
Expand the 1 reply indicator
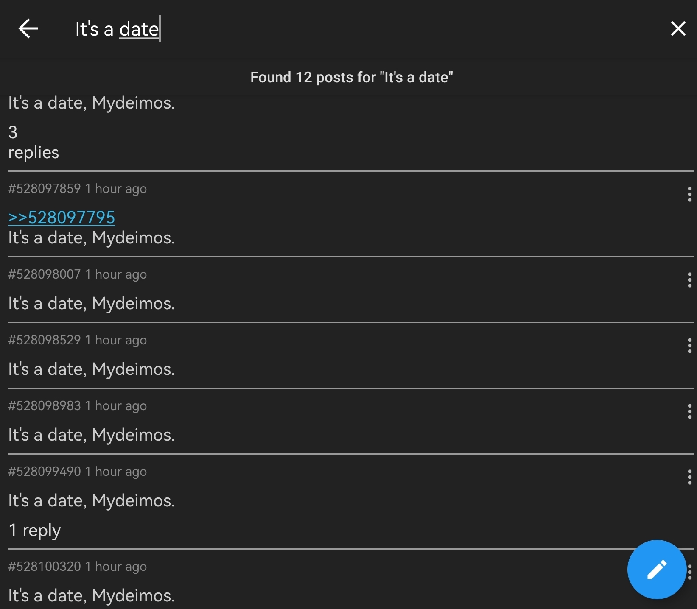(34, 530)
